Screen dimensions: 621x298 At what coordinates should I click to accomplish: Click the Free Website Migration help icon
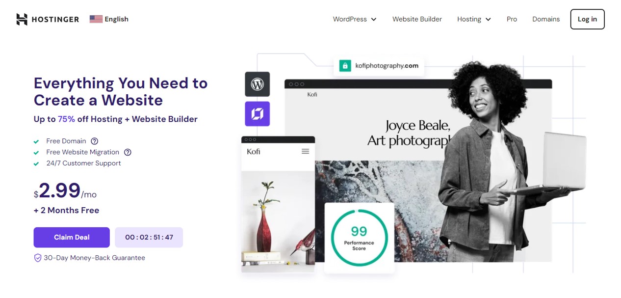[x=128, y=152]
